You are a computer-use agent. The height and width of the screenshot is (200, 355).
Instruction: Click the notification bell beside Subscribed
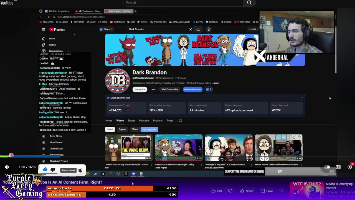[x=80, y=170]
